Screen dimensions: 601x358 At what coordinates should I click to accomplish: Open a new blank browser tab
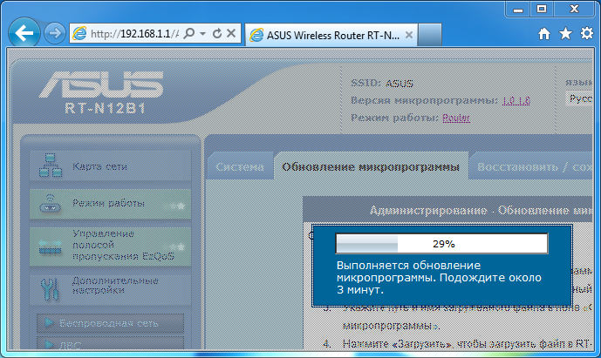[x=430, y=35]
